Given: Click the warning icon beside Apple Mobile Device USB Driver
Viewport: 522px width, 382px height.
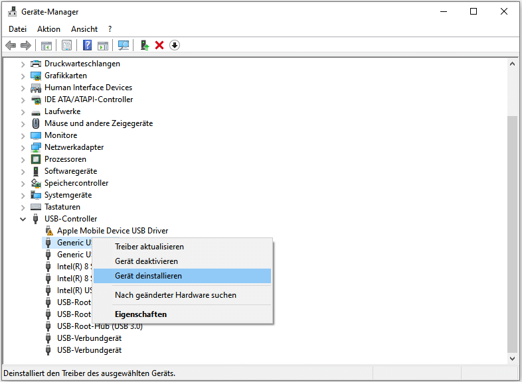Looking at the screenshot, I should (49, 231).
